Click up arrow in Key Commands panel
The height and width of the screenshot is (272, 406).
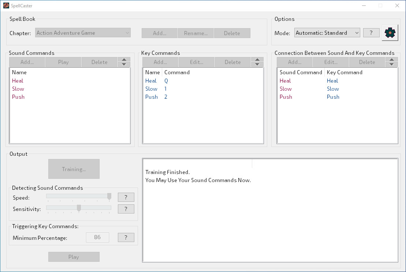click(257, 60)
